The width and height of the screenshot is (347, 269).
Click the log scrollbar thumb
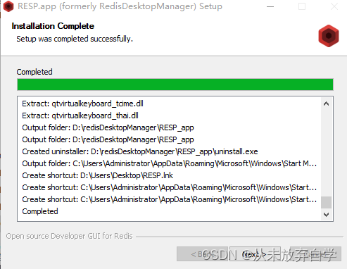coord(326,202)
